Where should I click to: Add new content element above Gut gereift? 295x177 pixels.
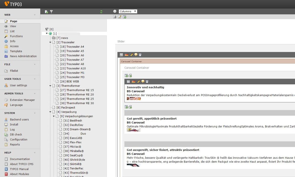[126, 107]
